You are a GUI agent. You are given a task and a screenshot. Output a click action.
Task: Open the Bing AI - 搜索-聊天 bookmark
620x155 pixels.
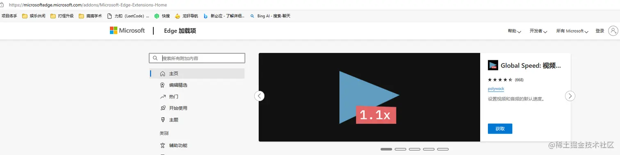point(270,16)
